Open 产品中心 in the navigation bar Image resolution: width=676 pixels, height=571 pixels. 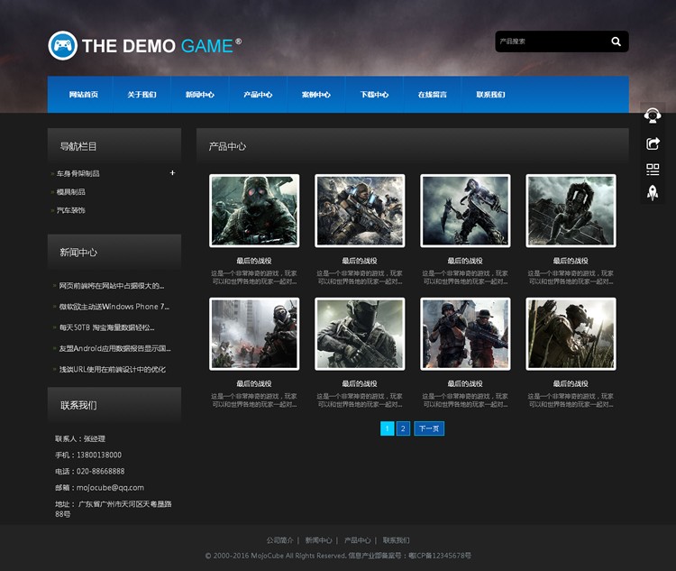tap(258, 95)
